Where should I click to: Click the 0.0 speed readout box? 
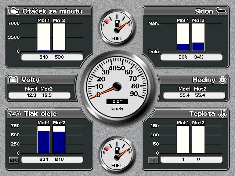(x=117, y=102)
